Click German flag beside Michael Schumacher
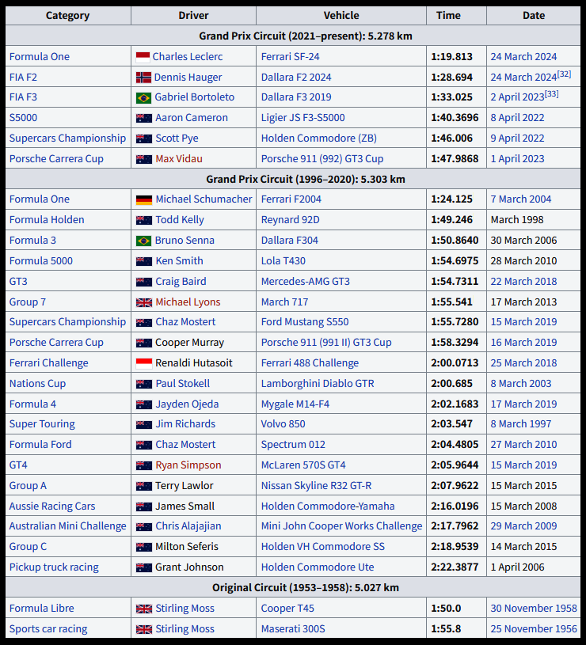 coord(144,199)
